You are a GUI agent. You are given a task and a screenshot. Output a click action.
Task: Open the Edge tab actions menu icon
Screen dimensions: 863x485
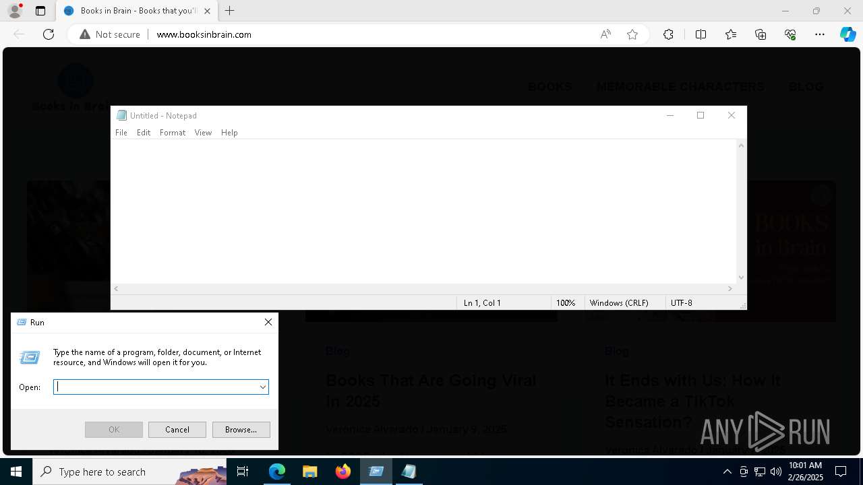(x=40, y=11)
